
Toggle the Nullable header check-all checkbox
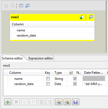[71, 73]
